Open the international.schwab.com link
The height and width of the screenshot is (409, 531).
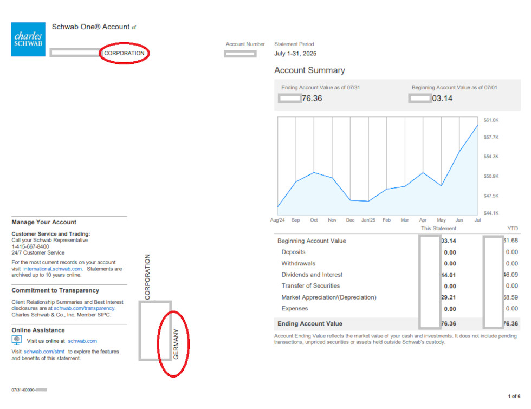pos(53,269)
